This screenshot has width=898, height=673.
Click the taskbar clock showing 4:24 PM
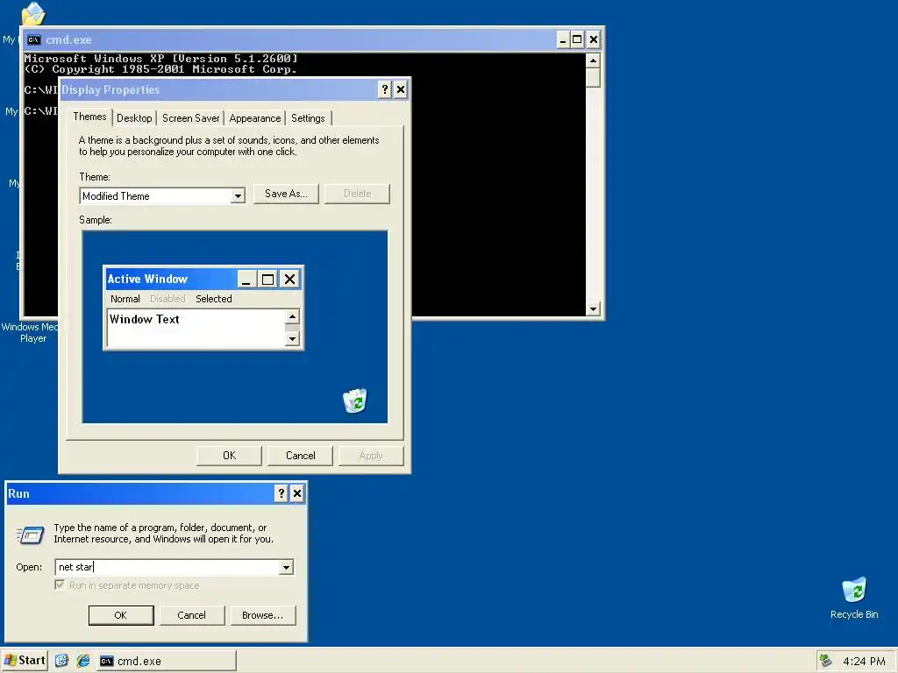point(864,661)
